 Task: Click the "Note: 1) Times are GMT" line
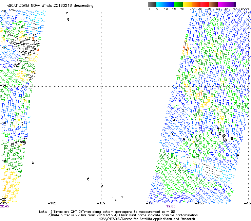(107, 212)
